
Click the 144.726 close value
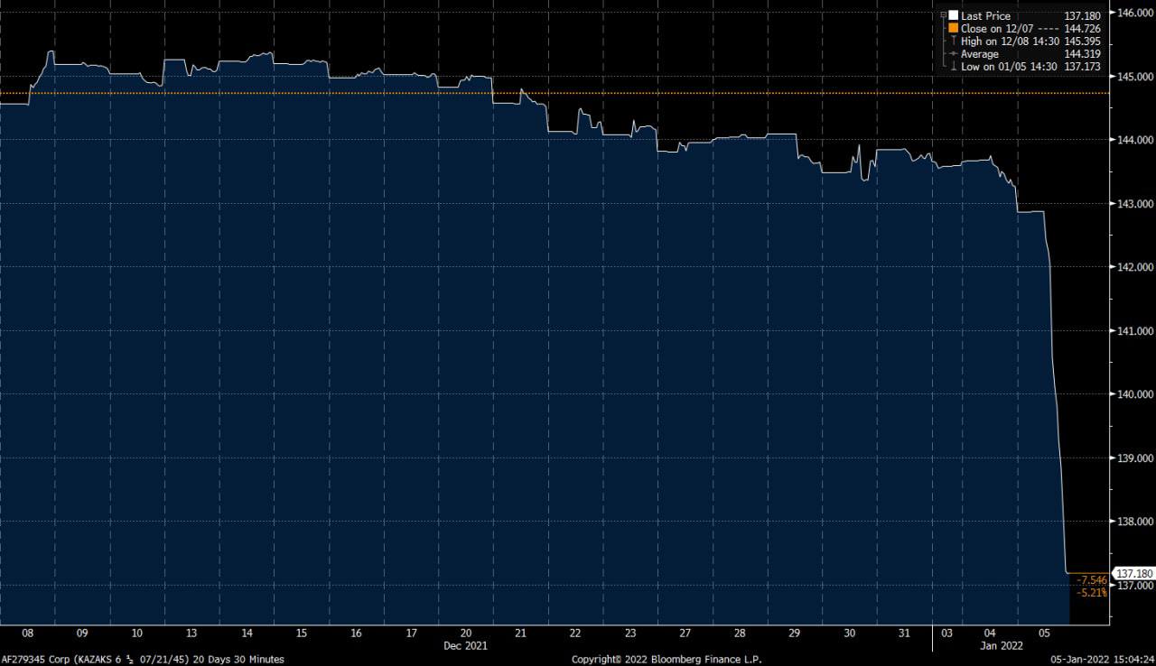tap(1083, 29)
